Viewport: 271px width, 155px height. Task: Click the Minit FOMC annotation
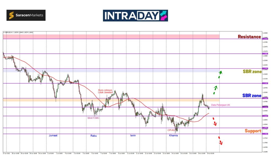[93, 118]
